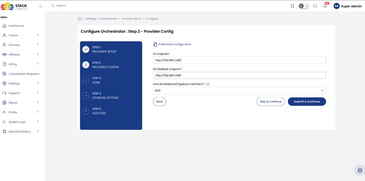Click the Configure breadcrumb text

click(152, 18)
